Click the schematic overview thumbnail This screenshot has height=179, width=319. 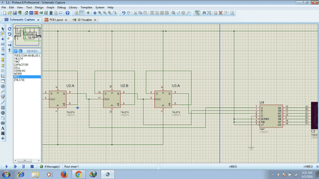(x=27, y=35)
